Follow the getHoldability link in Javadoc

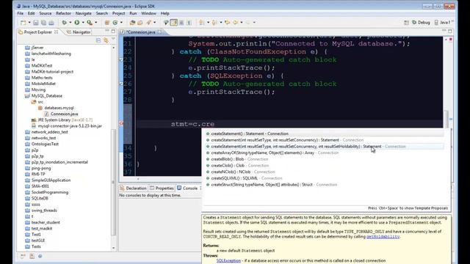click(x=383, y=236)
